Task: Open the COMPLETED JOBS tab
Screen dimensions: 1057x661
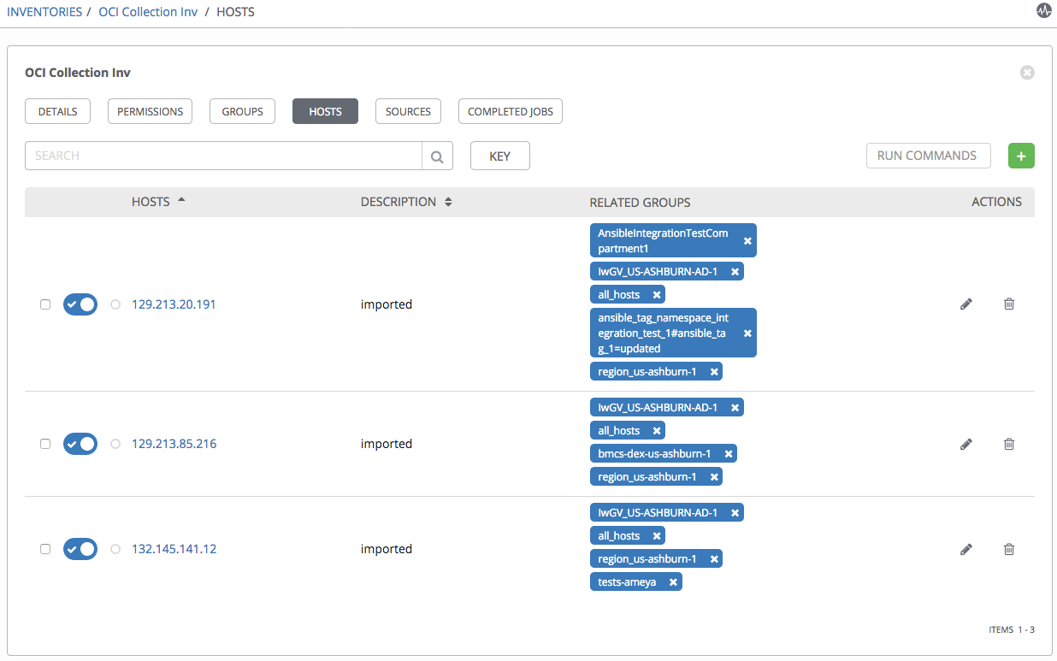Action: coord(510,110)
